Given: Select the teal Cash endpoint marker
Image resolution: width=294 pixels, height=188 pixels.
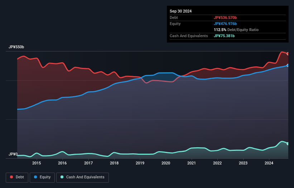Looking at the screenshot, I should pyautogui.click(x=288, y=144).
